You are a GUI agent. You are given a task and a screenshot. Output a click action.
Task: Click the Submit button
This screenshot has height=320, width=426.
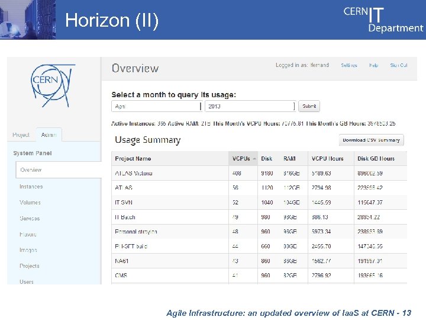click(x=309, y=106)
